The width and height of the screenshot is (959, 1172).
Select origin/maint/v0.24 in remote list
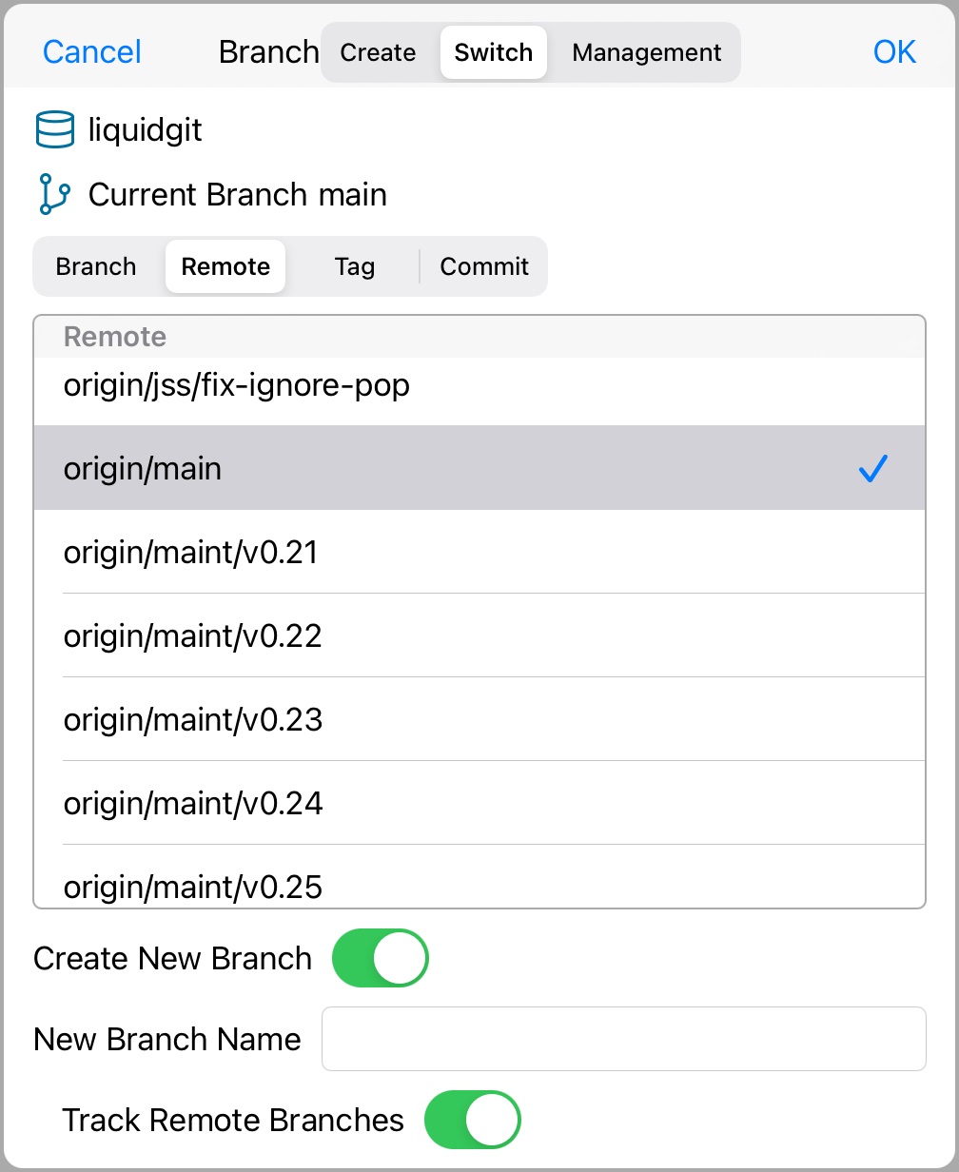pos(193,803)
